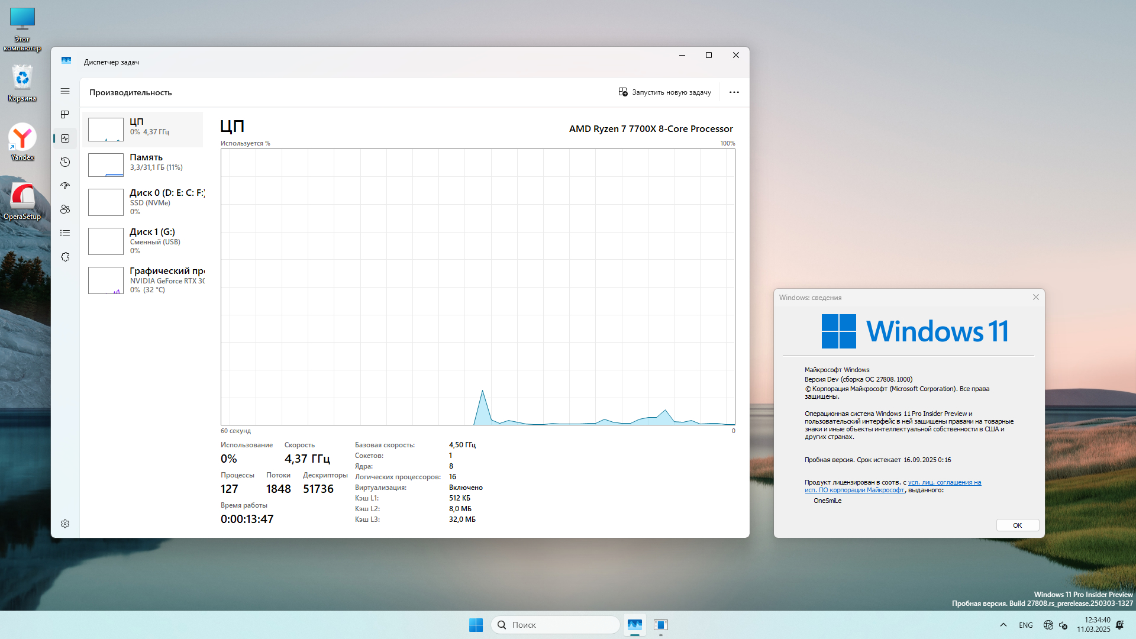Open Details page sidebar icon
Viewport: 1136px width, 639px height.
65,233
